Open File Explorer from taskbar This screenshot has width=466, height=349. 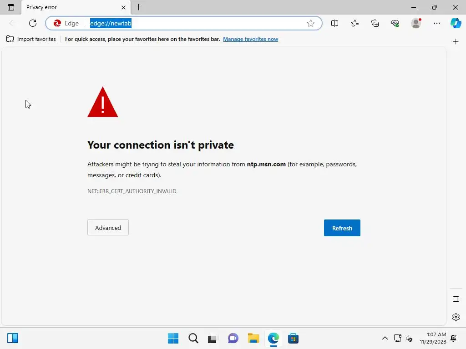[253, 338]
